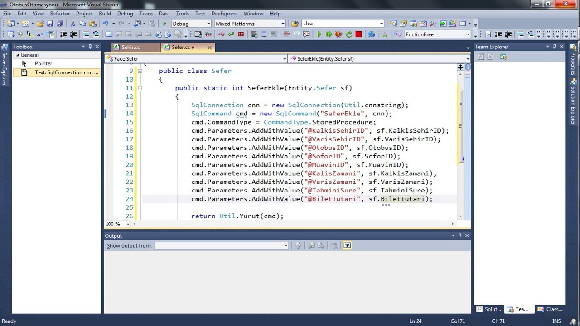Image resolution: width=580 pixels, height=326 pixels.
Task: Toggle auto-hide pin on the Toolbox panel
Action: (90, 47)
